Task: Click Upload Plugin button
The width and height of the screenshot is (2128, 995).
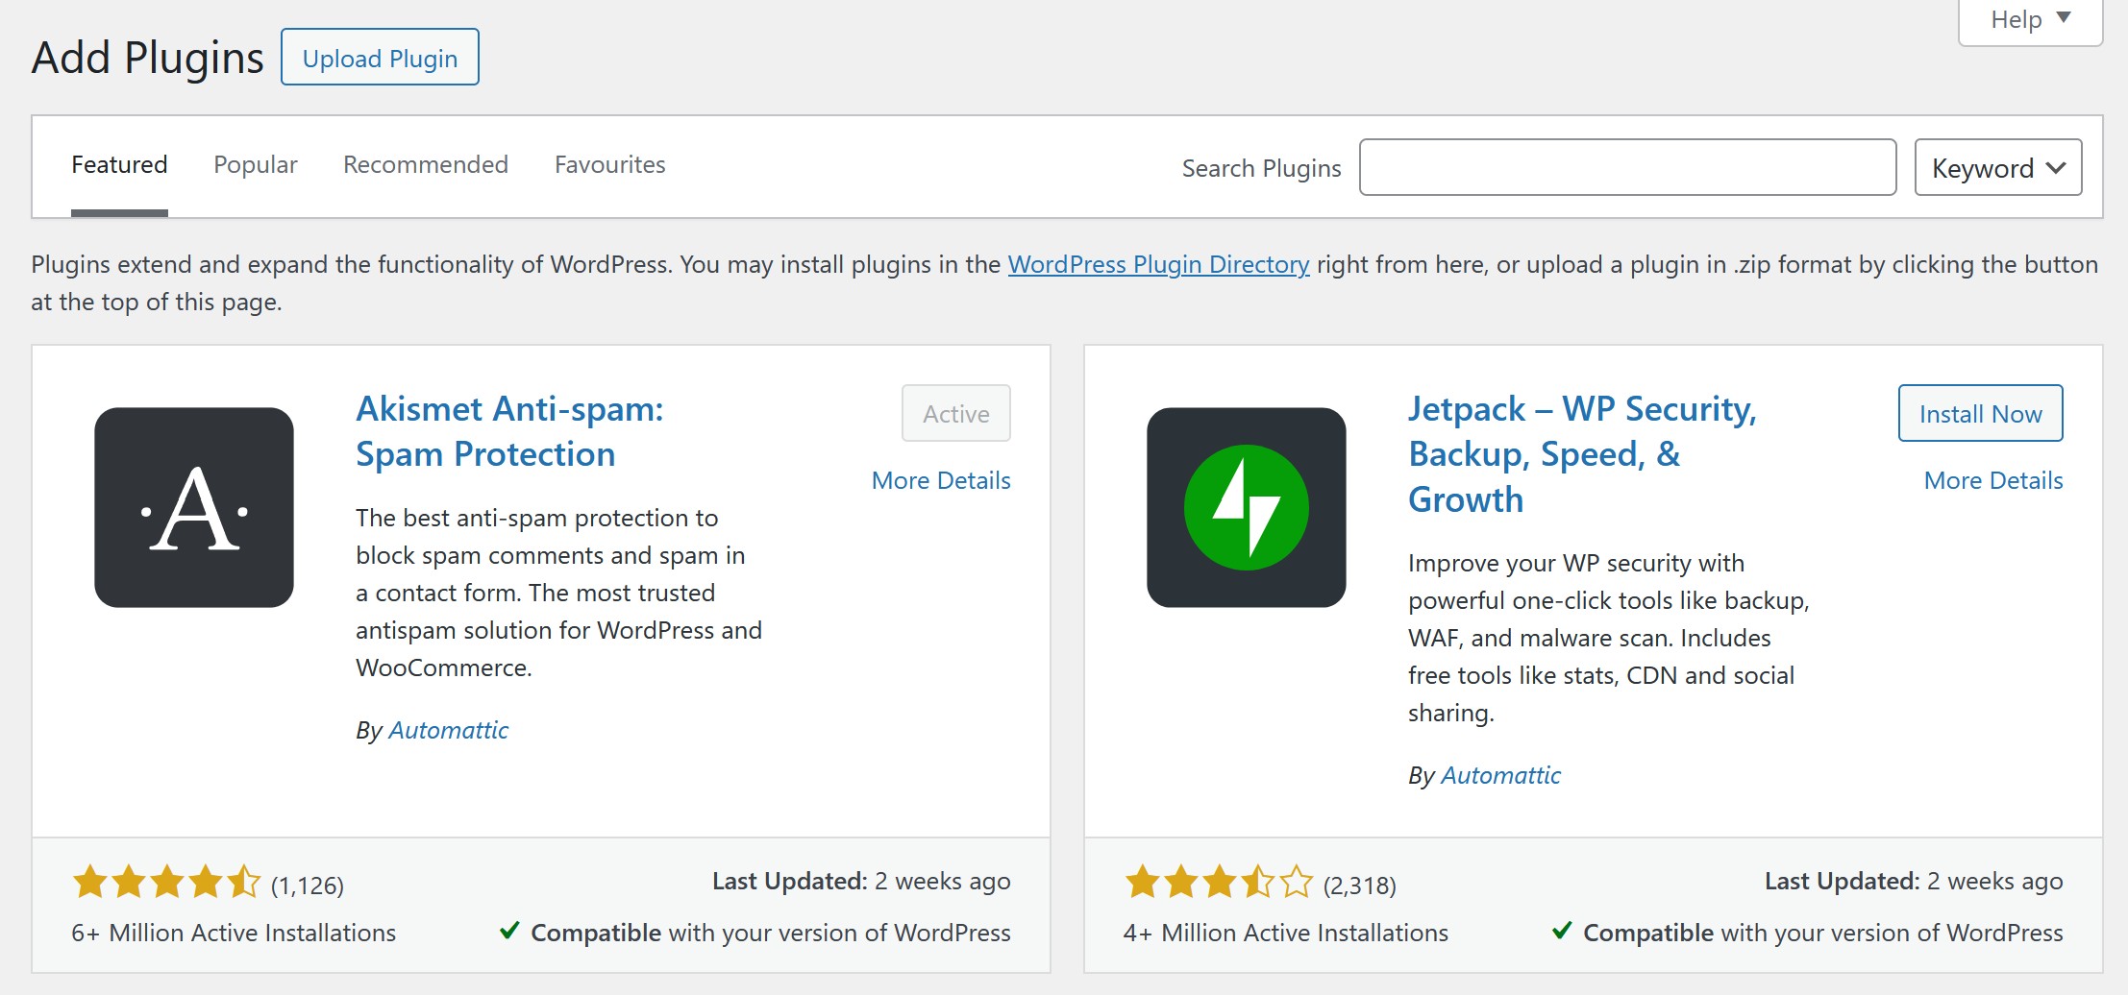Action: 380,58
